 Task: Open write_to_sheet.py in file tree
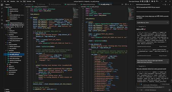tap(14, 62)
